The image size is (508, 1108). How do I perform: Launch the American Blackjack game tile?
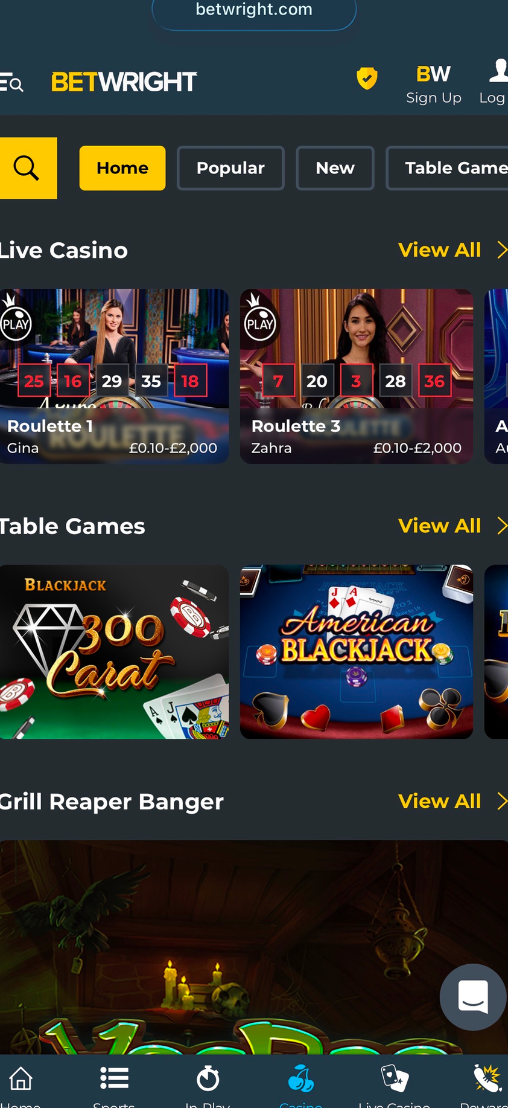pos(357,652)
